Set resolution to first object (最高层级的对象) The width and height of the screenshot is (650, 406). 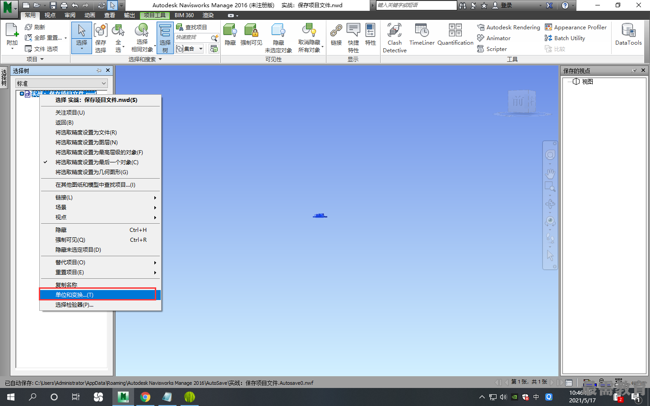[x=100, y=152]
